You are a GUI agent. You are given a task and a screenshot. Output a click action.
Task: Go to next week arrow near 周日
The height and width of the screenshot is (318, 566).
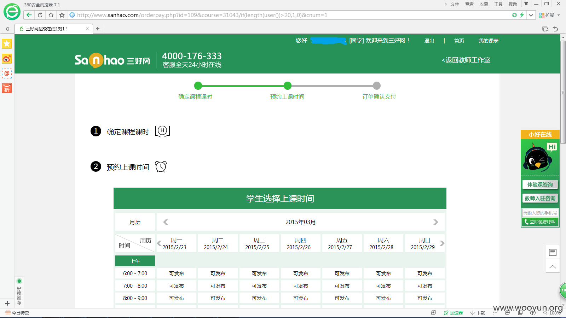pyautogui.click(x=442, y=243)
